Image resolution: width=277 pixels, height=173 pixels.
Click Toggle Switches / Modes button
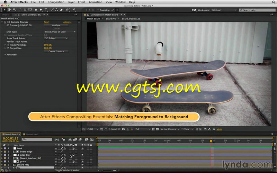(67, 170)
